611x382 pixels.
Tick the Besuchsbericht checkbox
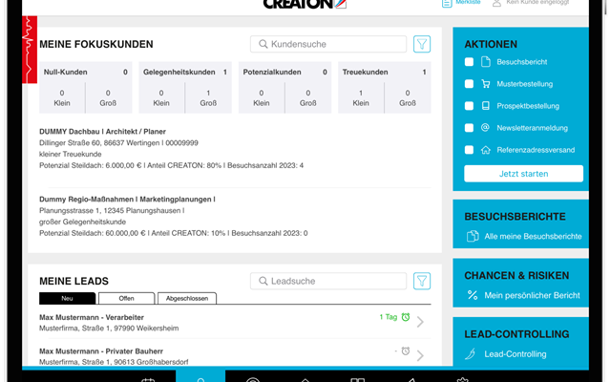(x=469, y=61)
